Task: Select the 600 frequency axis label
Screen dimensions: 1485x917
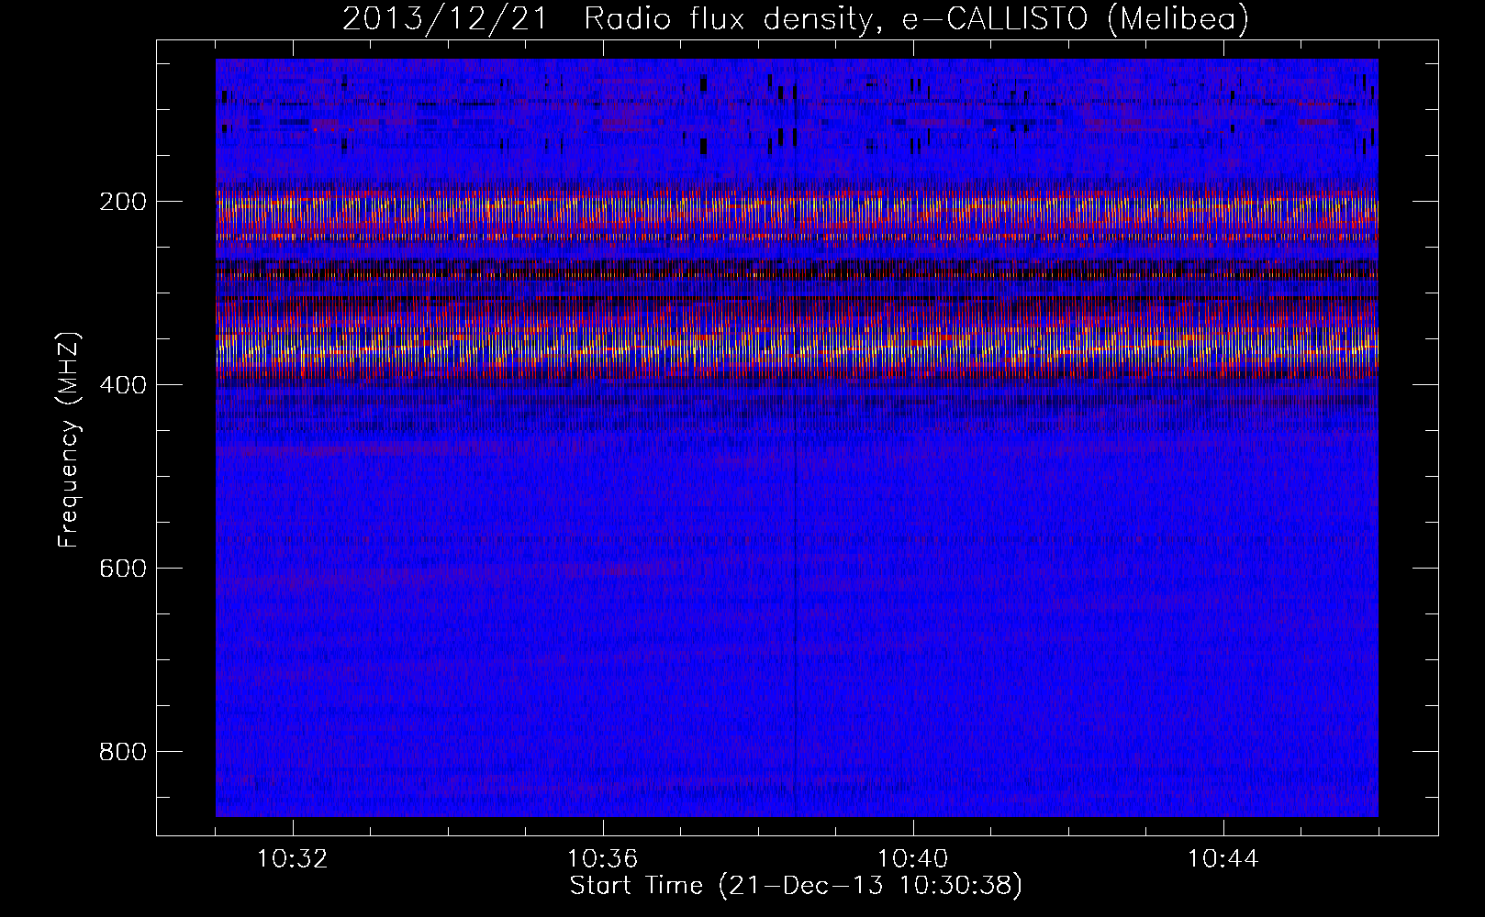Action: [123, 569]
